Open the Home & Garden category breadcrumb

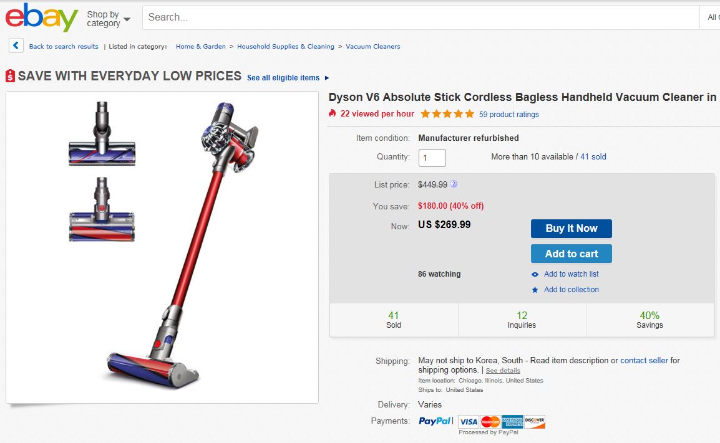pos(201,47)
